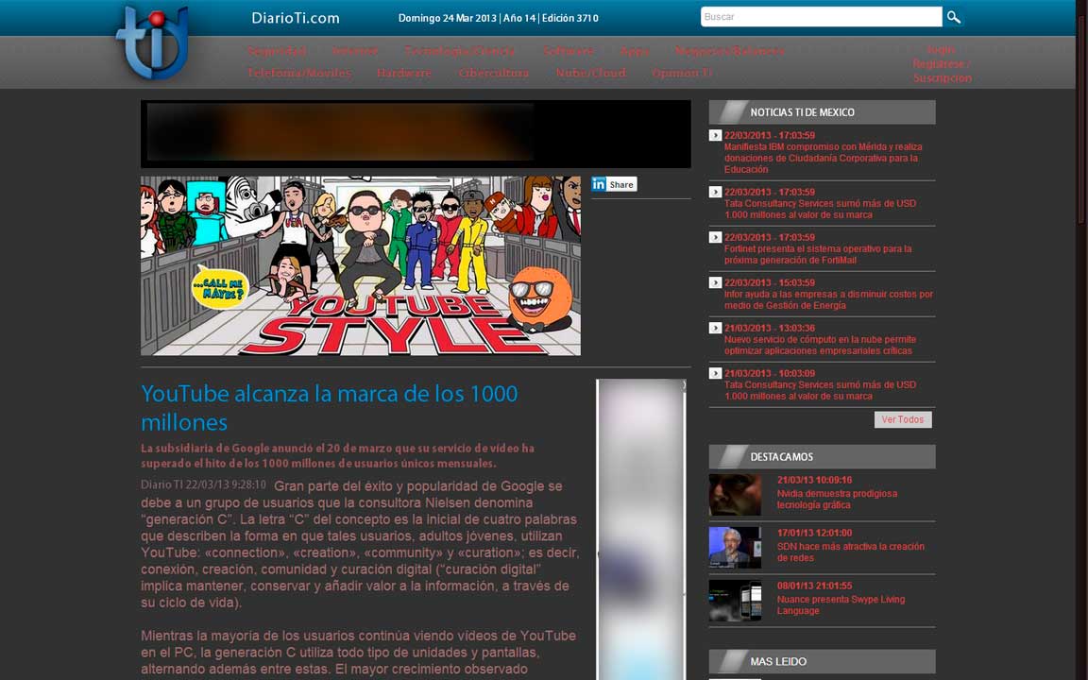Open news Manifiesta IBM compromiso con Mérida
The height and width of the screenshot is (680, 1088).
(x=823, y=159)
